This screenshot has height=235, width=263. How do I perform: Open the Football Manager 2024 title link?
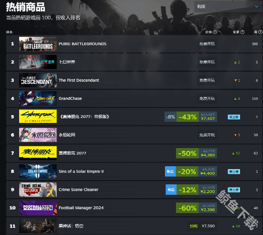point(81,208)
